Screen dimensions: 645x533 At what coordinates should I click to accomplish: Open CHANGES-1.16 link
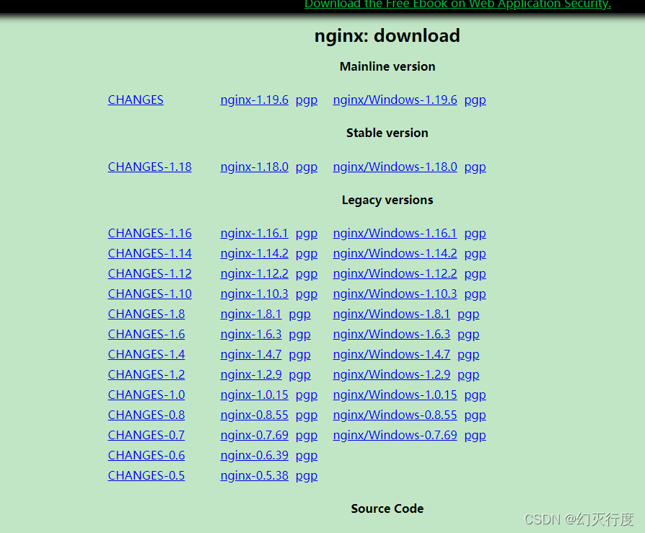pos(150,233)
